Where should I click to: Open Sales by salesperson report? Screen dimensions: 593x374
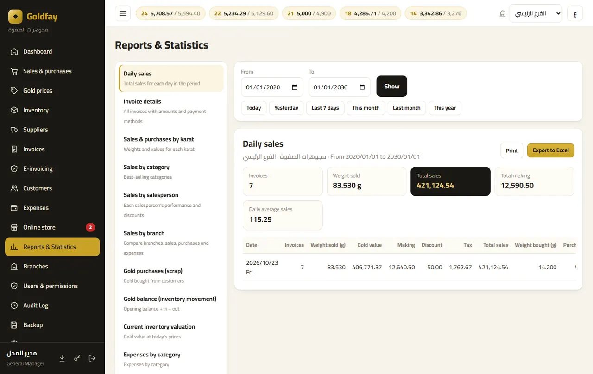coord(171,205)
